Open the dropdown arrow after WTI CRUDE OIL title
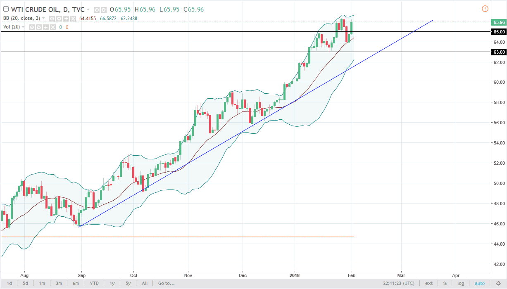 (x=88, y=9)
